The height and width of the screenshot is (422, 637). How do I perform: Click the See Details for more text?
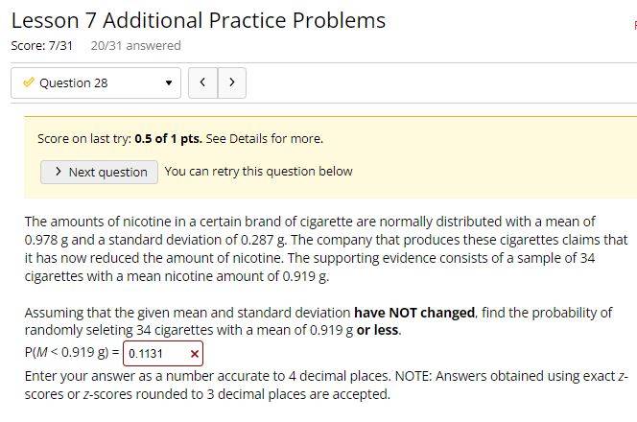coord(264,139)
